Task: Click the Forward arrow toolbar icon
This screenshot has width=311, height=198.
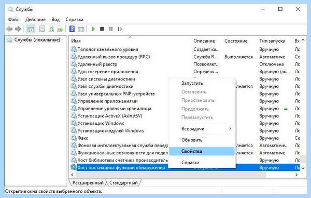Action: click(x=18, y=29)
